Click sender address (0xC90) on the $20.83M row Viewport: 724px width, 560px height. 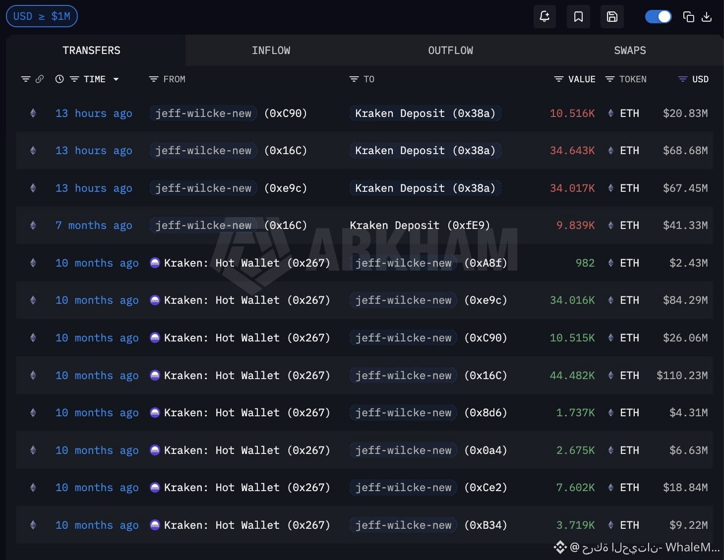click(x=286, y=113)
